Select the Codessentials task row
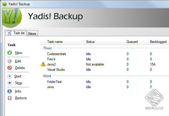Image resolution: width=169 pixels, height=116 pixels. pos(104,54)
